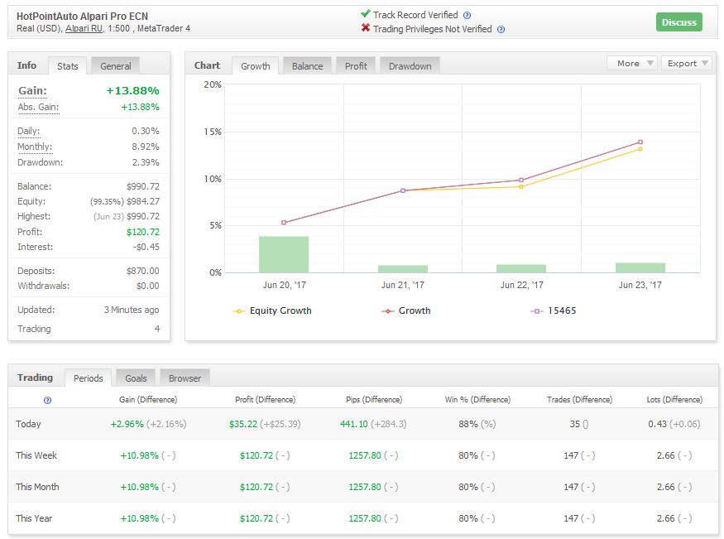Click the Deposits value $870.00
The image size is (724, 539).
(x=142, y=271)
